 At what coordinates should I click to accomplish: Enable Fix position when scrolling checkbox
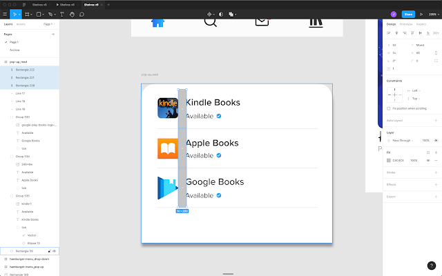(x=389, y=108)
